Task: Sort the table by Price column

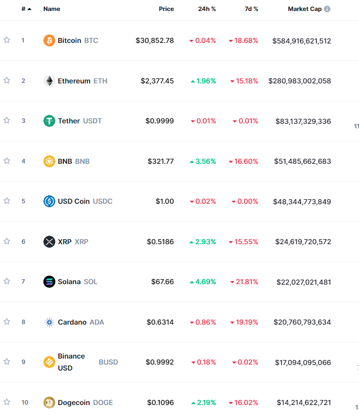Action: pos(166,9)
